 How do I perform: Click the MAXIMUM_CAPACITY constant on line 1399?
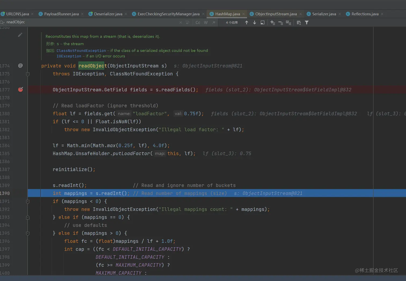click(x=138, y=265)
